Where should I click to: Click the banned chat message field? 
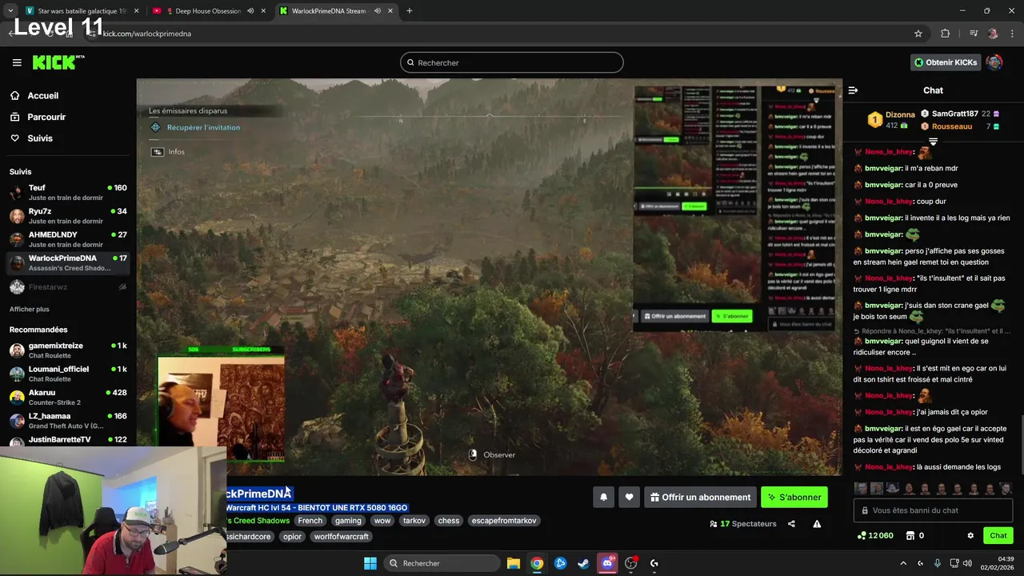tap(934, 510)
